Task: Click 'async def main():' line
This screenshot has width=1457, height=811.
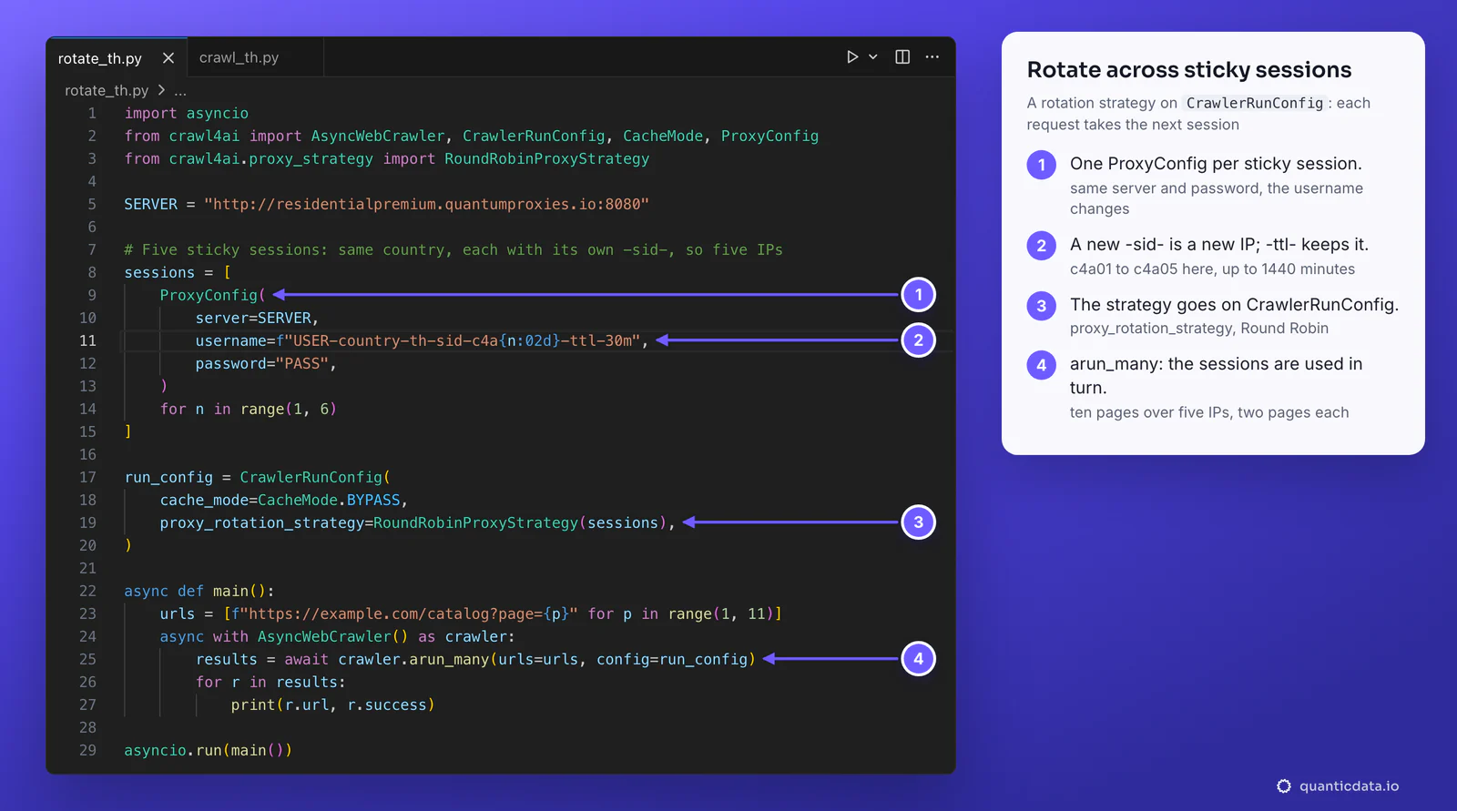Action: [199, 591]
